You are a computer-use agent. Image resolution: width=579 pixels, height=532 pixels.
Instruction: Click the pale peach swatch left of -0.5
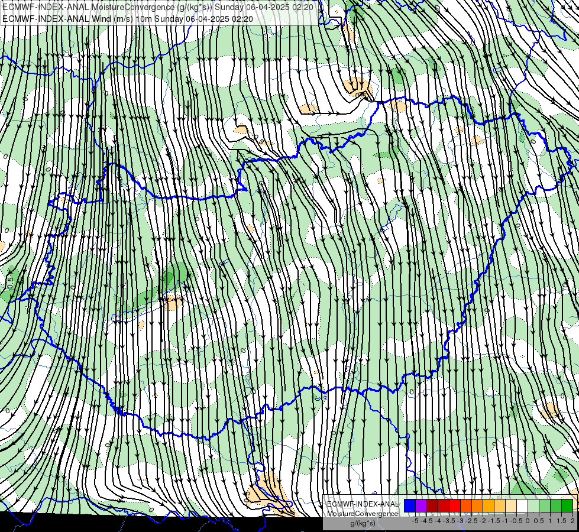click(511, 506)
